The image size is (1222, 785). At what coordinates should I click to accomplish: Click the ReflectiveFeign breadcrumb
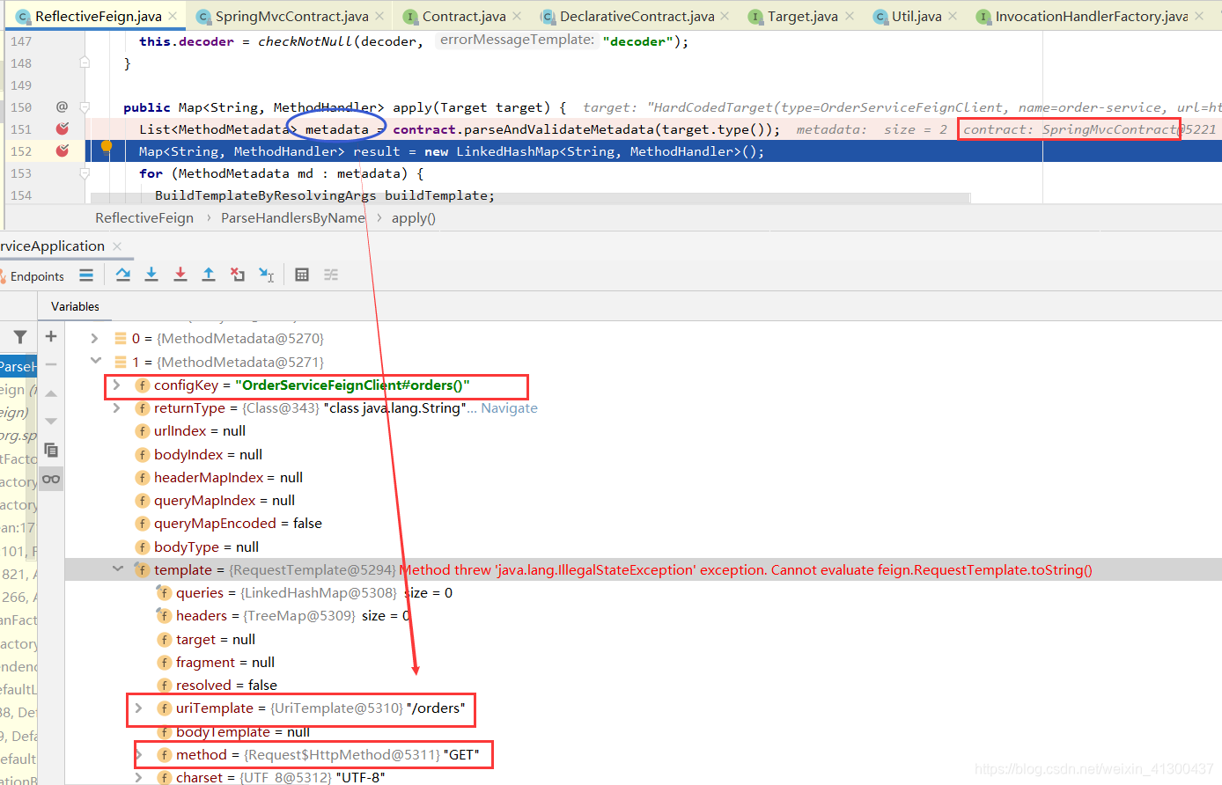[x=144, y=218]
